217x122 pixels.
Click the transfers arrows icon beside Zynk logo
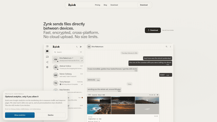[77, 47]
